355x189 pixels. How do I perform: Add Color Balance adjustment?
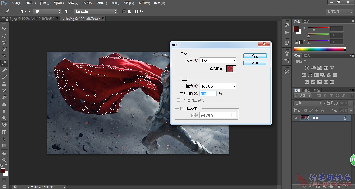310,75
